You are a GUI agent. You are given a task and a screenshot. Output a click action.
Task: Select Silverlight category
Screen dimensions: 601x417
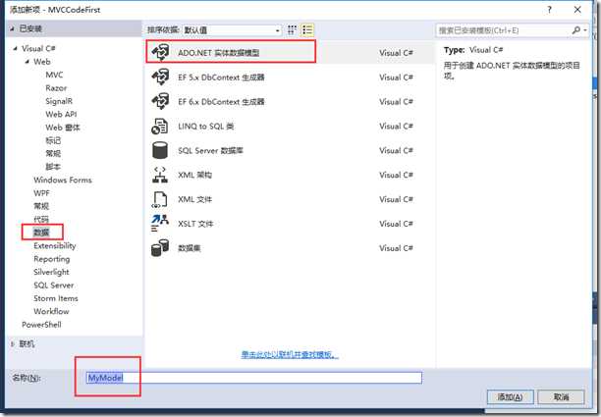(x=51, y=272)
